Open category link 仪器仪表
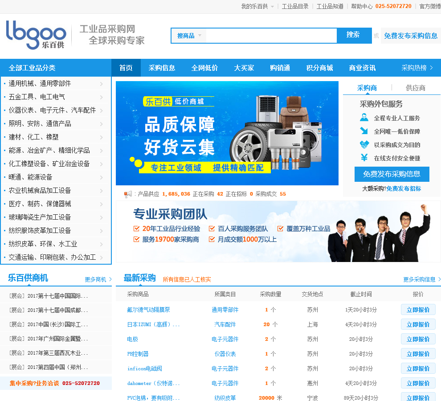This screenshot has height=401, width=441. click(225, 354)
